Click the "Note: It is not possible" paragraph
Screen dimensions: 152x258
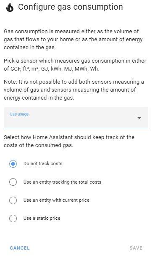(x=74, y=90)
